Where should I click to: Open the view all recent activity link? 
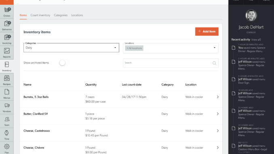[x=256, y=40]
